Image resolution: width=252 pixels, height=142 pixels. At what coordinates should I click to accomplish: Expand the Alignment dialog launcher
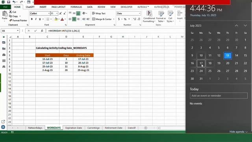click(x=115, y=25)
